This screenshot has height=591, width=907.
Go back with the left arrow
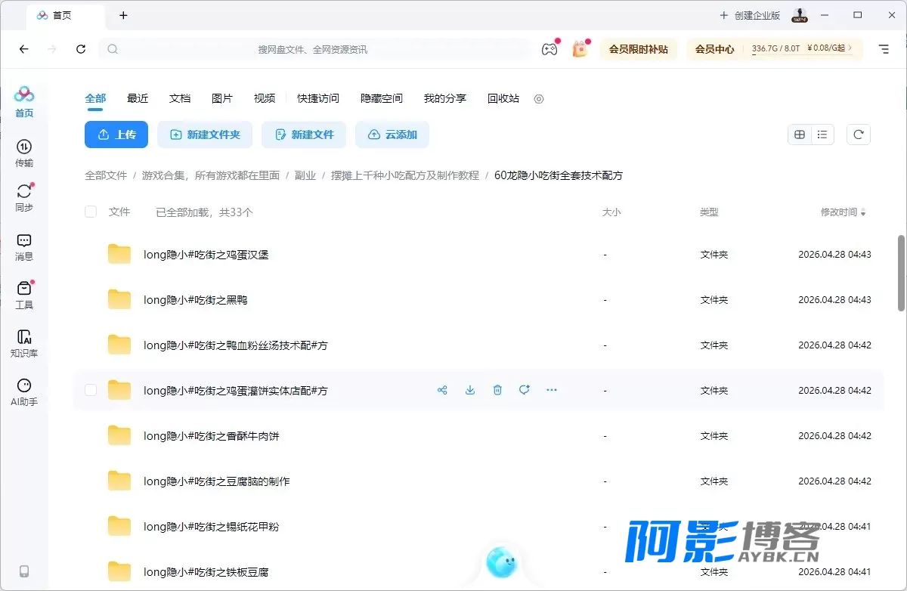[x=24, y=49]
